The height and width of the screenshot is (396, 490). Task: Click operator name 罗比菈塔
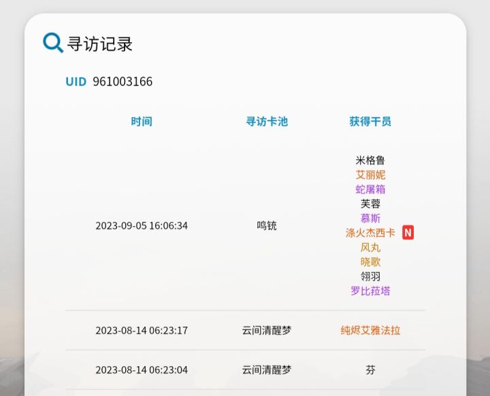point(370,291)
